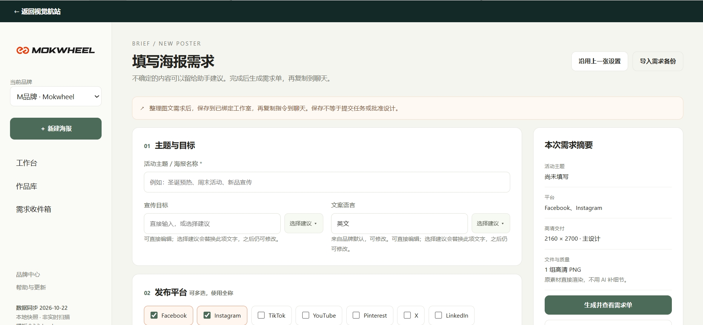
Task: Uncheck the Facebook platform checkbox
Action: [x=154, y=315]
